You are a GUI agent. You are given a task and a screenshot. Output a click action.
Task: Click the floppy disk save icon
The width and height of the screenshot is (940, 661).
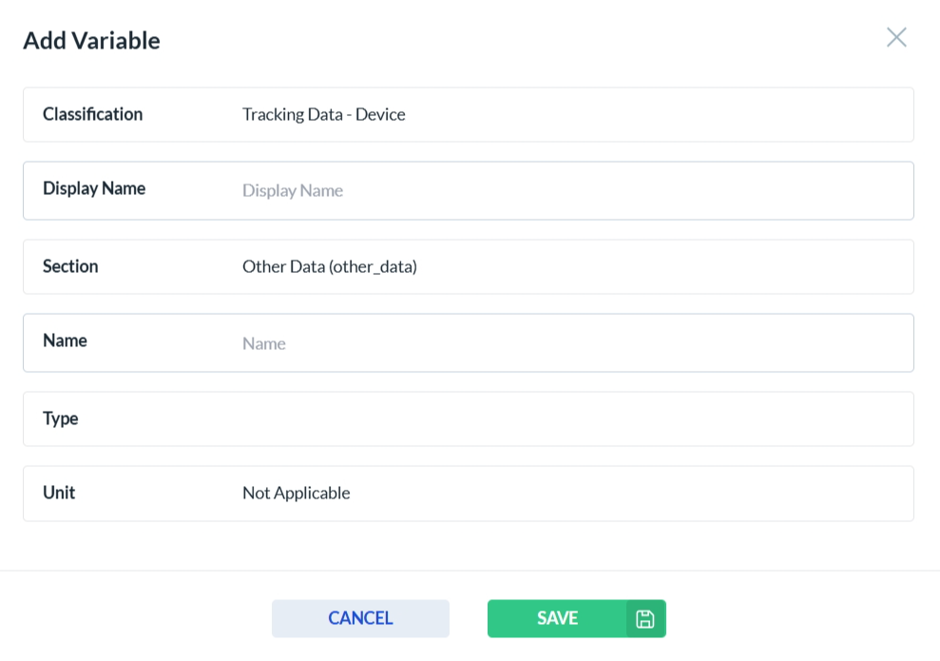coord(645,619)
